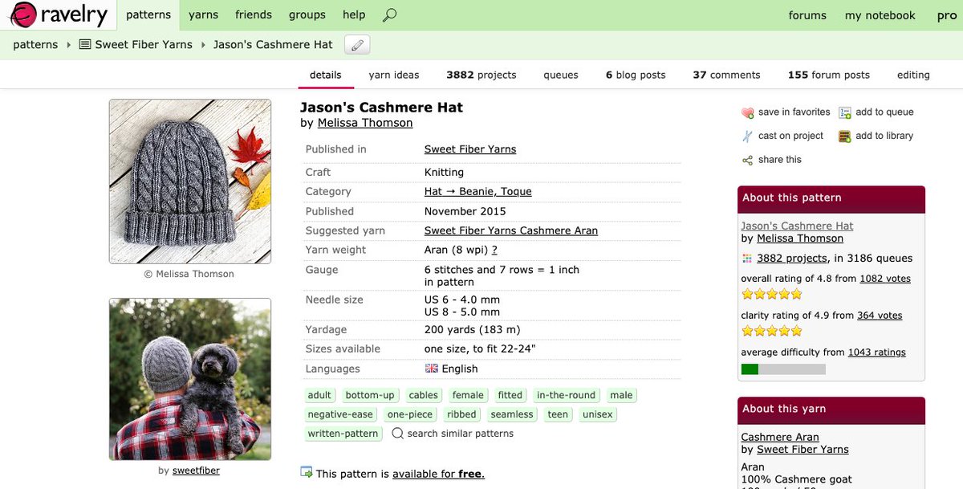Screen dimensions: 963x489
Task: Open designer Melissa Thomson link under title
Action: pyautogui.click(x=365, y=124)
